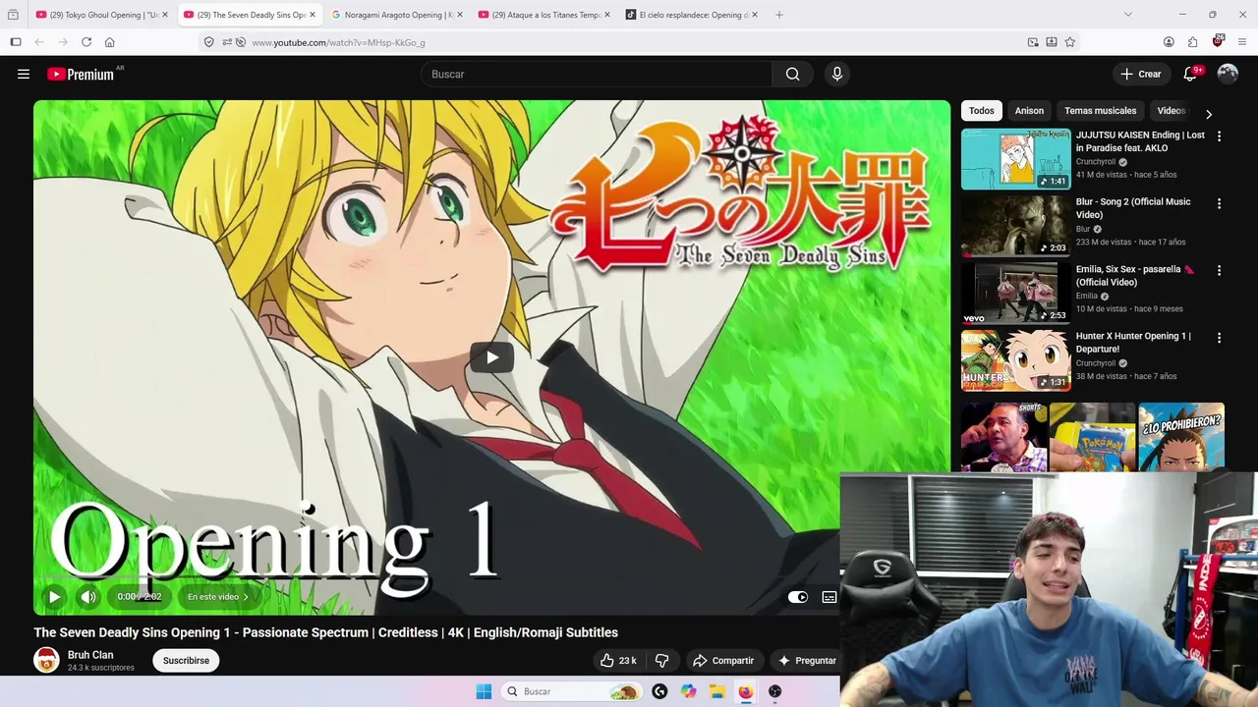Close the Noragami Aragoto Opening tab
Viewport: 1258px width, 707px height.
(x=459, y=15)
